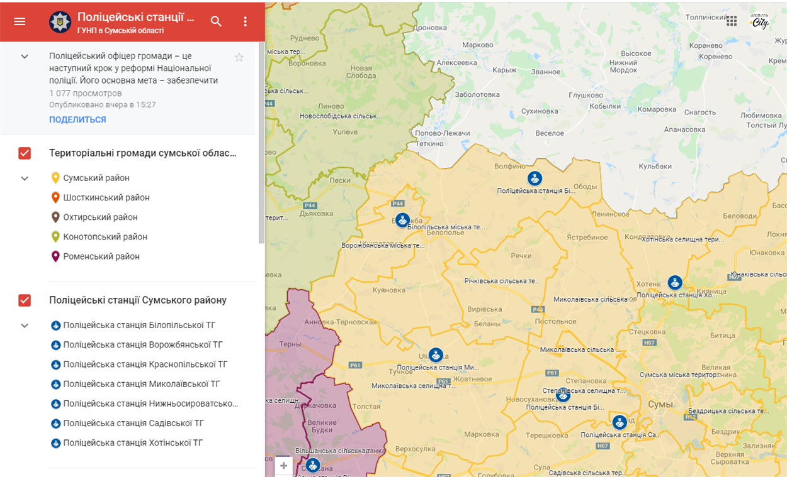Click police station marker near Хотень on map

click(675, 283)
